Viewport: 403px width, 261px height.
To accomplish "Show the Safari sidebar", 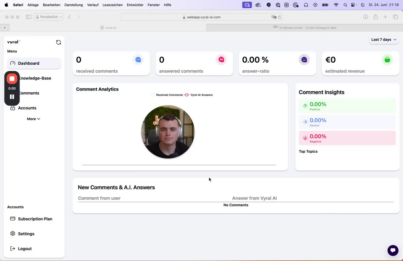I will pyautogui.click(x=29, y=17).
